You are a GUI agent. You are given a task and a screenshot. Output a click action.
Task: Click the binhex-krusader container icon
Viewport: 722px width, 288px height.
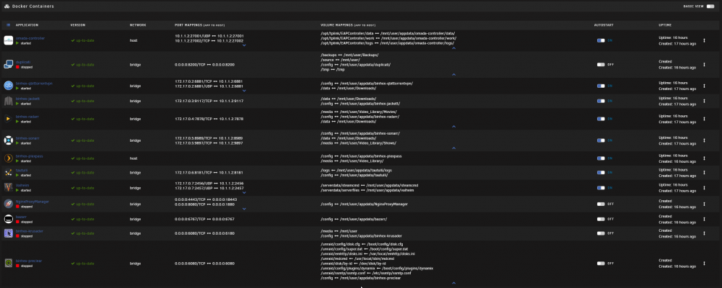tap(8, 233)
